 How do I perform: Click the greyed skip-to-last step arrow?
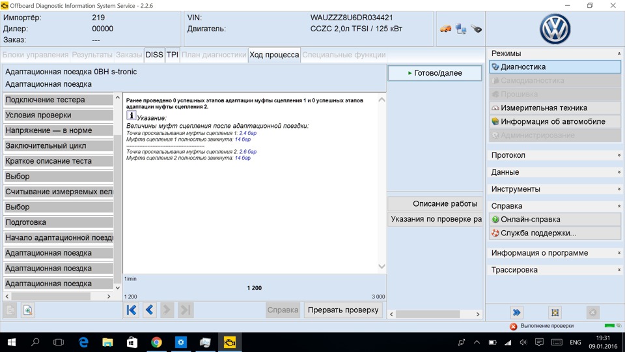(186, 310)
